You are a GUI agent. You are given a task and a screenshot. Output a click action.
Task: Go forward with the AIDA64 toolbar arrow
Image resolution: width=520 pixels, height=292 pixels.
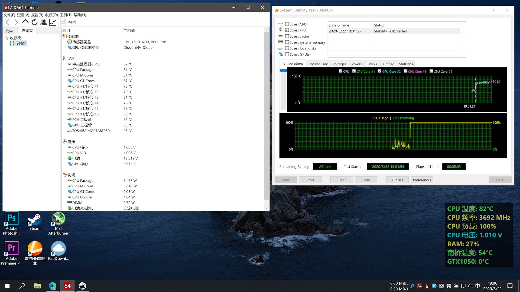point(17,22)
